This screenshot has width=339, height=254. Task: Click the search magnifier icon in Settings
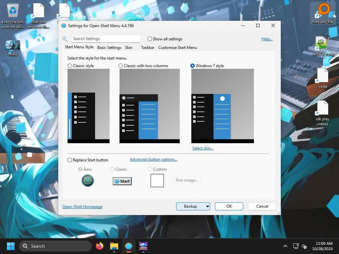(65, 39)
